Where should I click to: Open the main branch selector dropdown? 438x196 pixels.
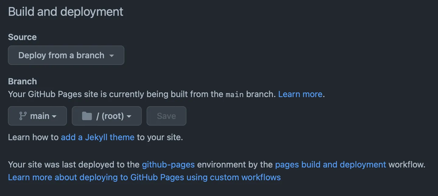[37, 116]
